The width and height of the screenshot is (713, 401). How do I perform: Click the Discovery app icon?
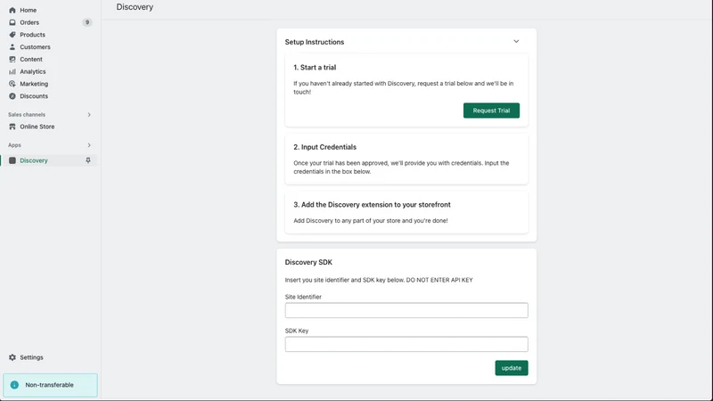click(12, 160)
